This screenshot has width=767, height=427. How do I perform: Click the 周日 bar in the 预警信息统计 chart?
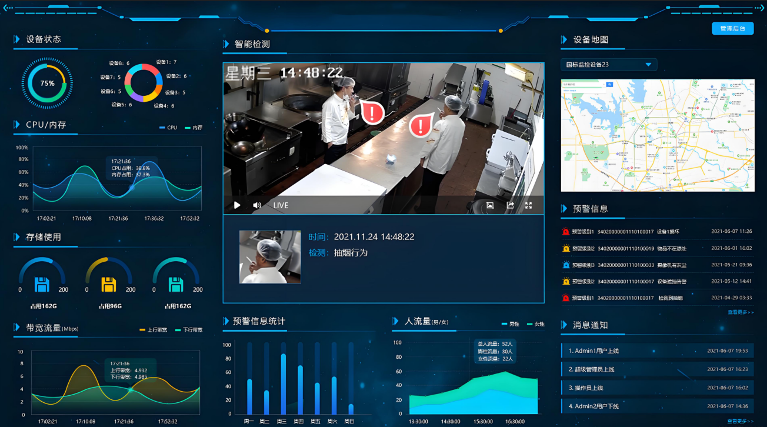pyautogui.click(x=351, y=409)
